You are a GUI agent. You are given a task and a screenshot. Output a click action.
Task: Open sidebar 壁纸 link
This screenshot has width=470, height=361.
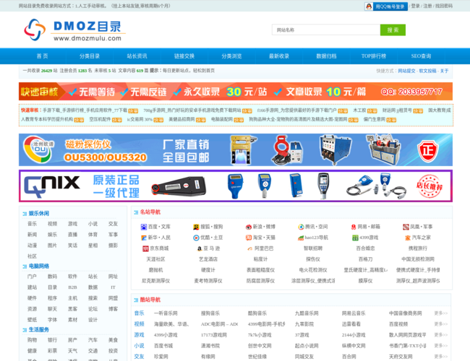coord(32,320)
